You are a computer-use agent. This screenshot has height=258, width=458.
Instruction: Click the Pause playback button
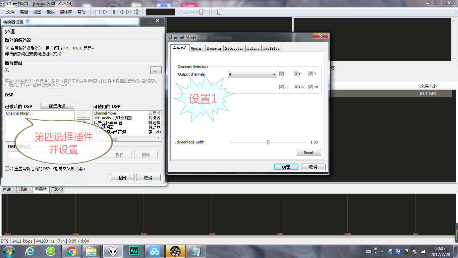point(113,12)
